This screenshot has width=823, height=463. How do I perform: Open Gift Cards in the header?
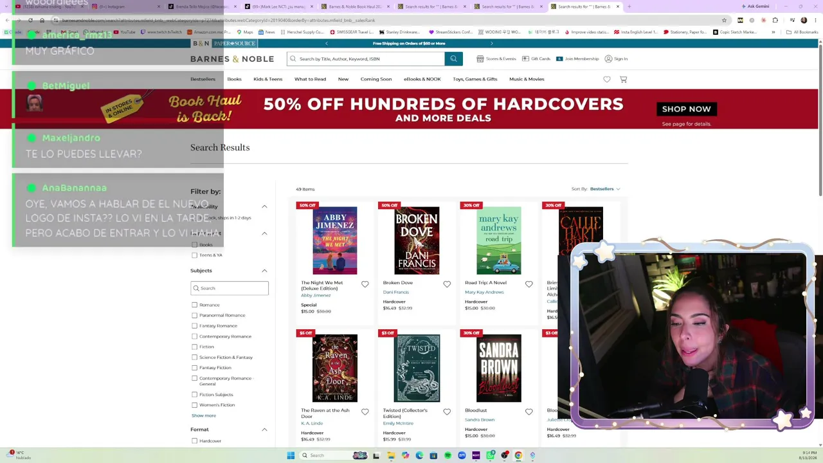click(x=536, y=59)
